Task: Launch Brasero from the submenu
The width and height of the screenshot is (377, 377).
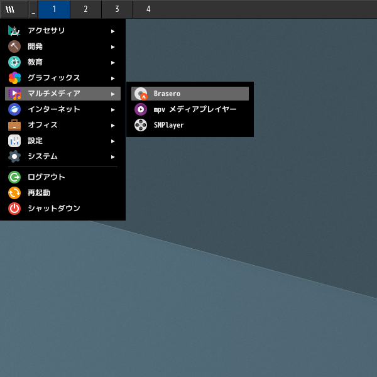Action: tap(190, 94)
